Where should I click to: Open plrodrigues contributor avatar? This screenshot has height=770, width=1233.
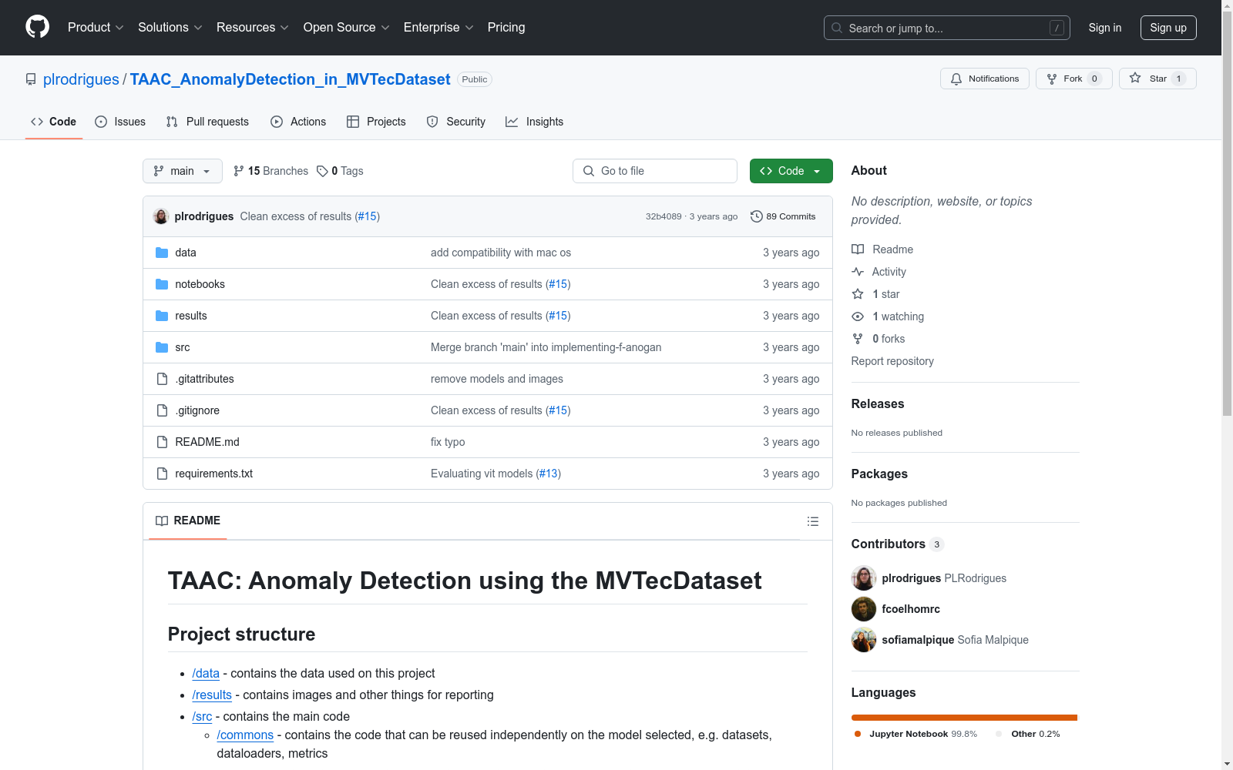tap(864, 578)
